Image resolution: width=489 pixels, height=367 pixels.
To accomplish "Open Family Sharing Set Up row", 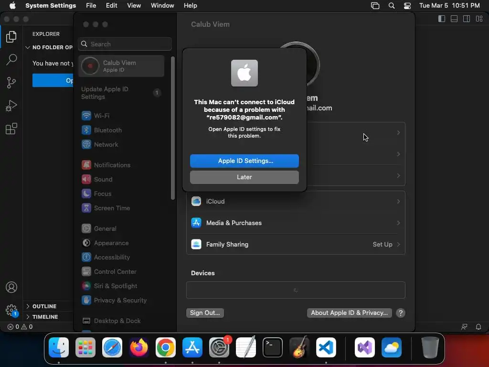I will (296, 244).
